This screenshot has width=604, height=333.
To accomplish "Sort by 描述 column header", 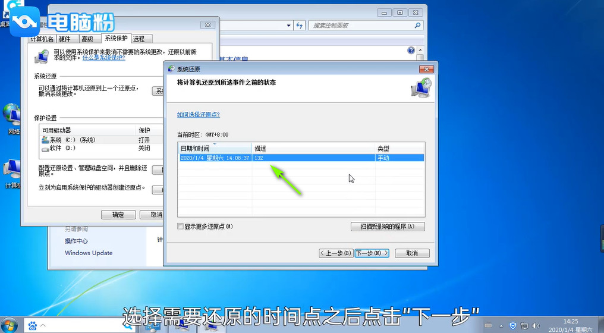I will 313,149.
